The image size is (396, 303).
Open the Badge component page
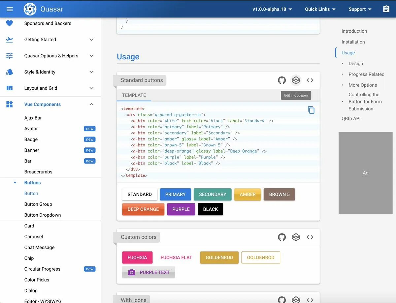[x=31, y=139]
